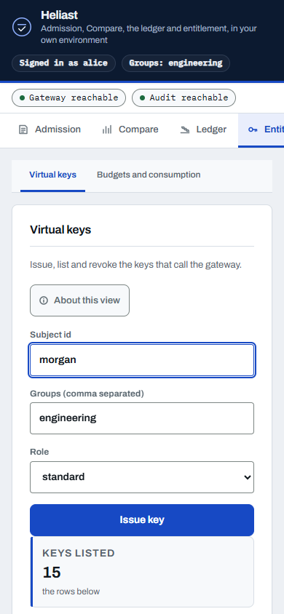
Task: Click the Subject id label
Action: click(50, 335)
